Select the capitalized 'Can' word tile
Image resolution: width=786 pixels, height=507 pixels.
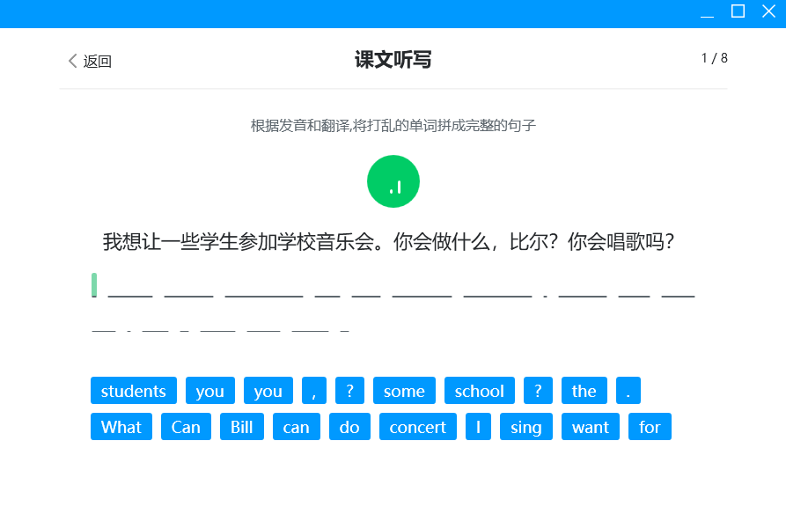(186, 427)
